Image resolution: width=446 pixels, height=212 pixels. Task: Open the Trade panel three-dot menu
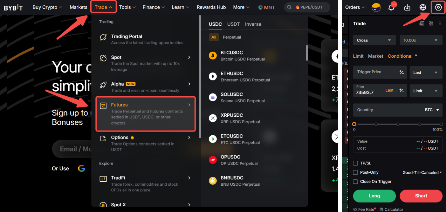[x=440, y=23]
